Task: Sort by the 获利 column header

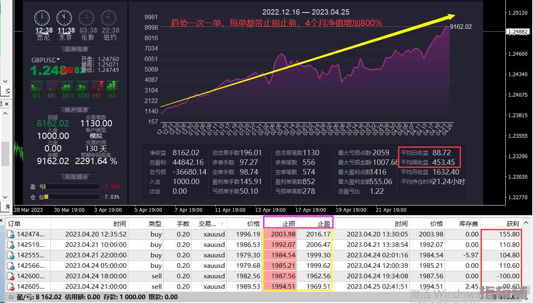Action: pos(501,224)
